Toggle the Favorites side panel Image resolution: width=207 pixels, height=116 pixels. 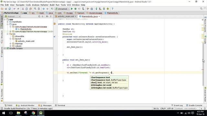point(2,95)
